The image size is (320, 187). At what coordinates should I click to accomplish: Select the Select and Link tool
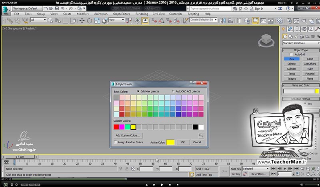pyautogui.click(x=10, y=20)
